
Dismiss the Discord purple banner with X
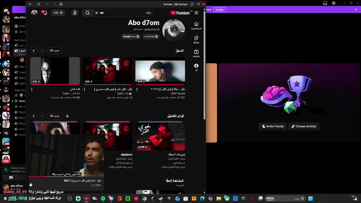(356, 10)
